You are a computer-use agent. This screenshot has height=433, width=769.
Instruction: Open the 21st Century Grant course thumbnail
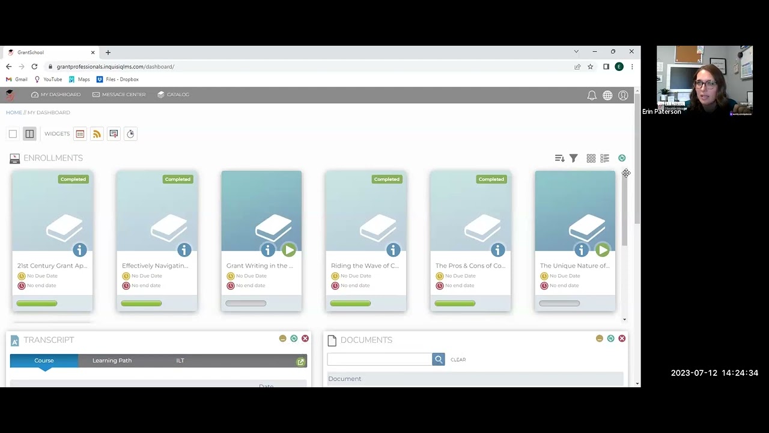(52, 211)
